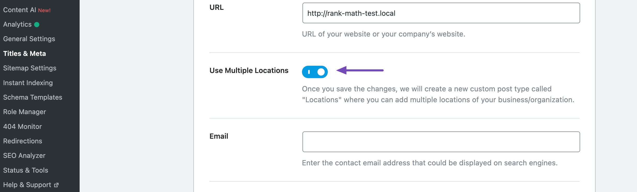This screenshot has width=637, height=192.
Task: Click the URL input field
Action: point(441,13)
